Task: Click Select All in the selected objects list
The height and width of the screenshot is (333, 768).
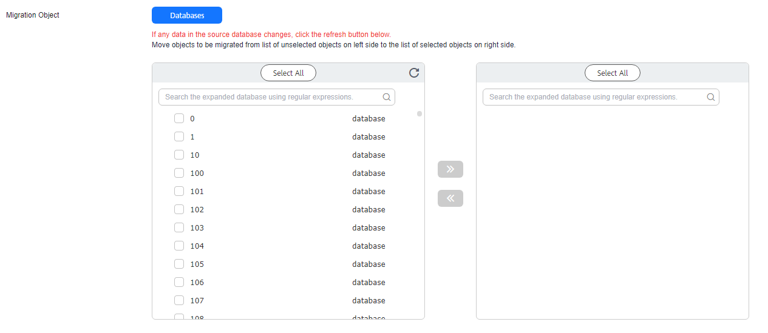Action: click(613, 73)
